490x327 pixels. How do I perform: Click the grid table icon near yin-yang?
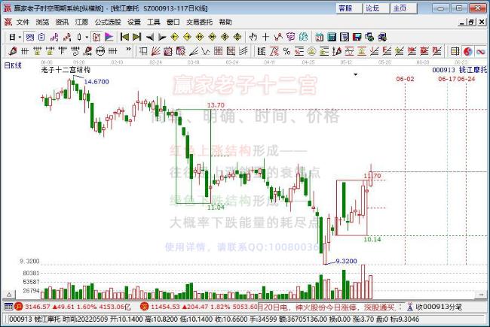(x=455, y=51)
